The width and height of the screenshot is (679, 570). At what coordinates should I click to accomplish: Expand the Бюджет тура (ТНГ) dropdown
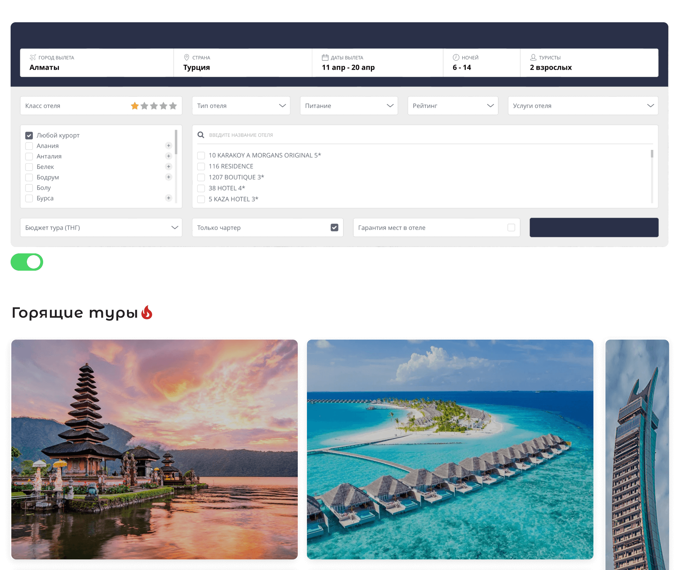click(x=101, y=228)
